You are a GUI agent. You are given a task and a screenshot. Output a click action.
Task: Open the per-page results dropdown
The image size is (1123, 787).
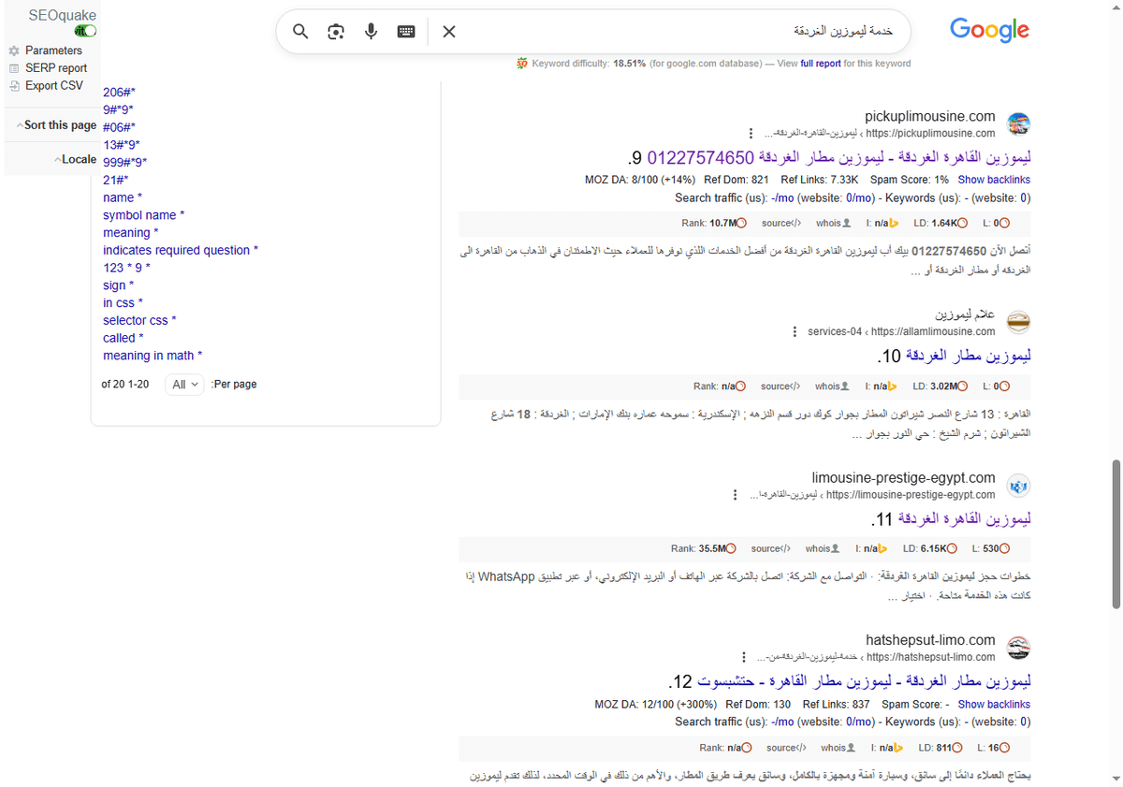coord(183,384)
